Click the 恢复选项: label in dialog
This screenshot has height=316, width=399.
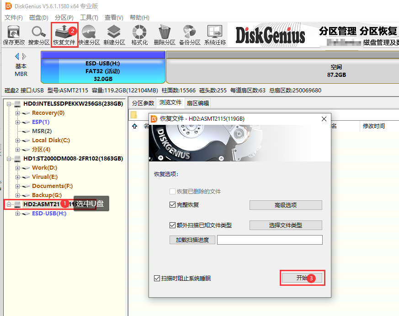166,174
